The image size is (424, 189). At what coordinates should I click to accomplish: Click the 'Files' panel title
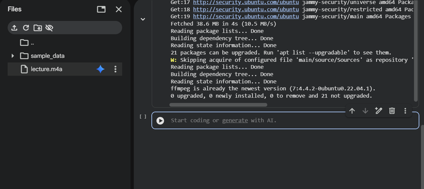pos(15,9)
